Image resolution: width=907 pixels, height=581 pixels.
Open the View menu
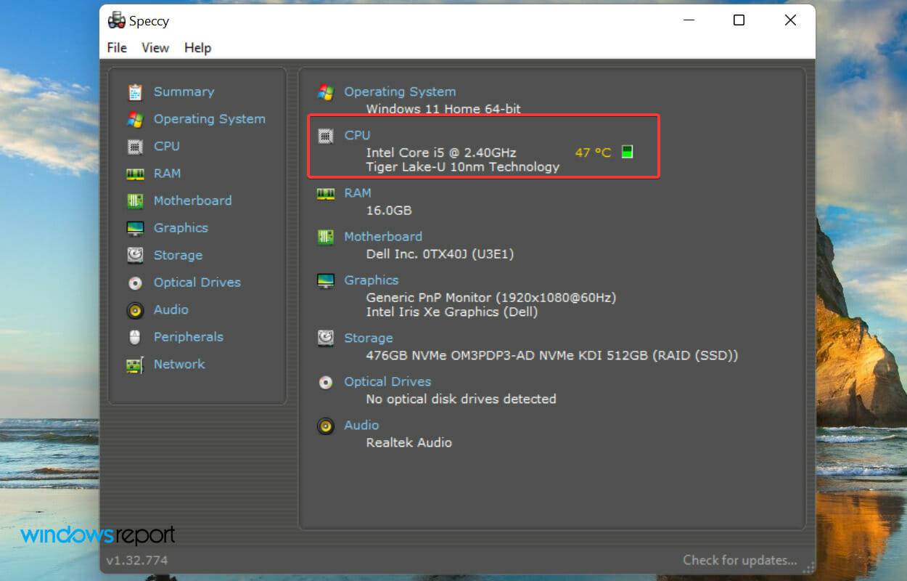pyautogui.click(x=155, y=48)
